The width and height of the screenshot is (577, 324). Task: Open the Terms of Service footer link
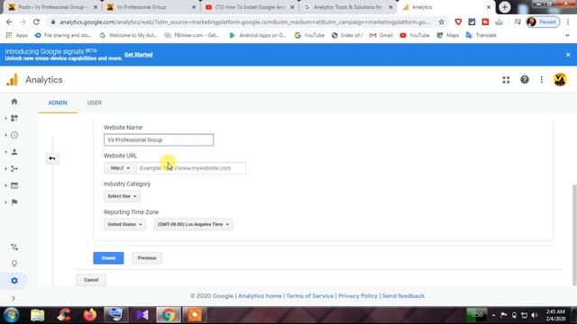pyautogui.click(x=310, y=296)
